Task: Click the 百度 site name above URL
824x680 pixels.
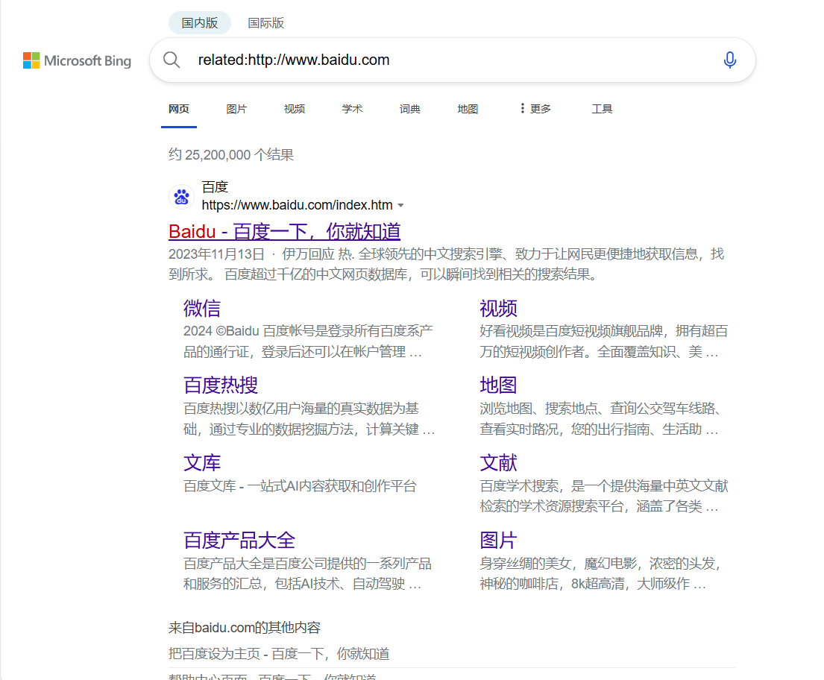Action: (x=215, y=186)
